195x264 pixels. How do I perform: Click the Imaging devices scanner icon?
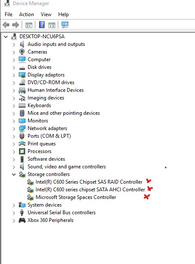coord(22,98)
